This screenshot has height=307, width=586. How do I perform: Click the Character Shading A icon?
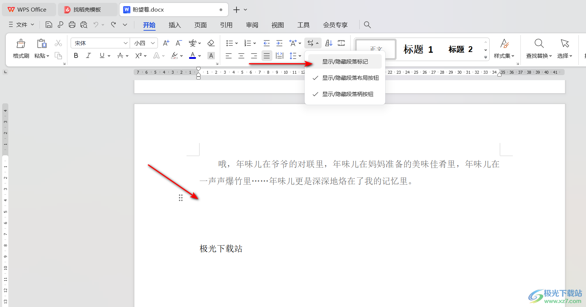point(211,56)
